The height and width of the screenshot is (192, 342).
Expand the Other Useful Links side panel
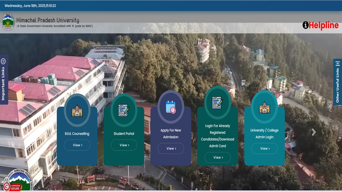[337, 82]
